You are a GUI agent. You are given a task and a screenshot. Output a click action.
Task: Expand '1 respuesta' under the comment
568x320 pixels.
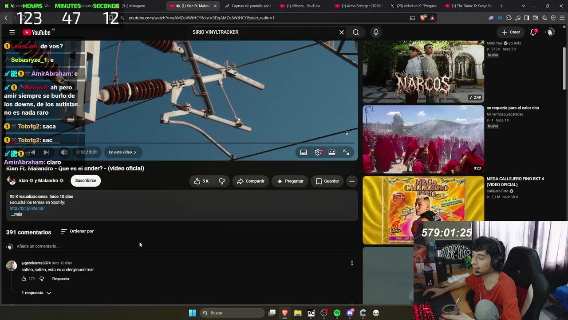tap(36, 293)
